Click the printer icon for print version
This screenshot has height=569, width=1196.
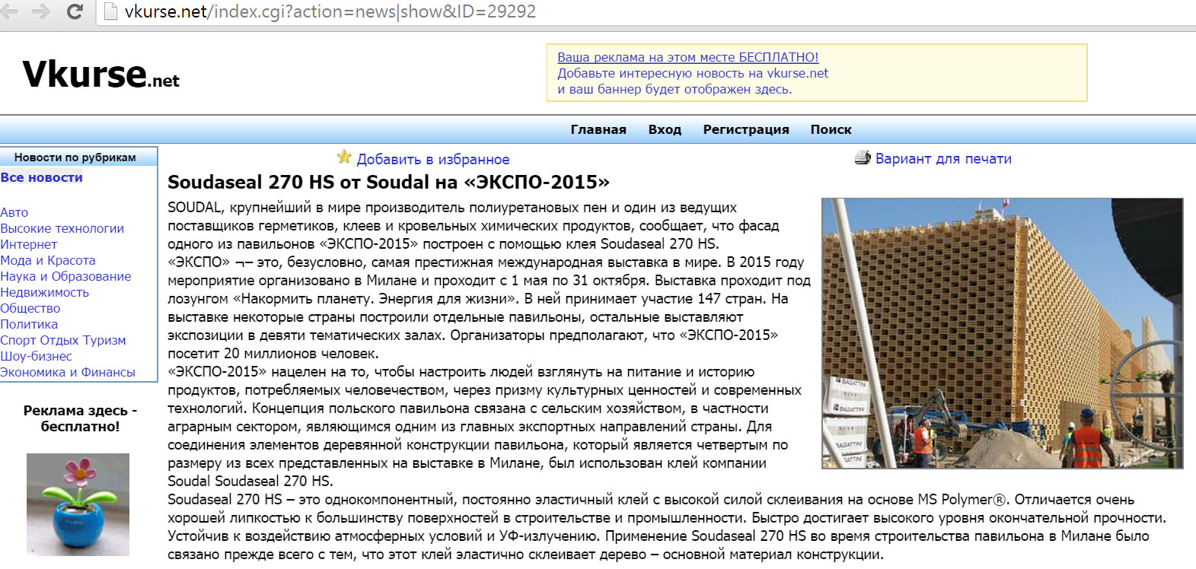click(863, 157)
